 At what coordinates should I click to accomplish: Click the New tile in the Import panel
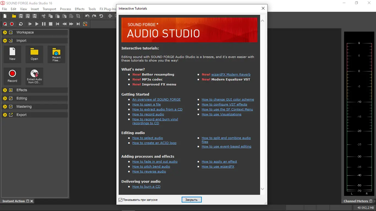[x=12, y=54]
